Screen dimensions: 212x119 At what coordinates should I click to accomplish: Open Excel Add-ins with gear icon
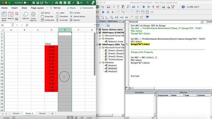[x=33, y=16]
